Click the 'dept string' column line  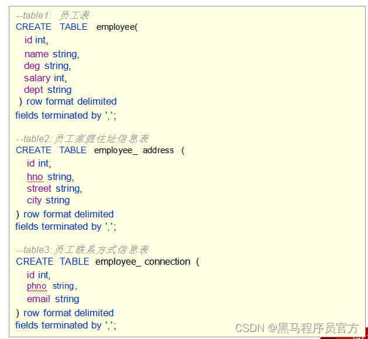[47, 90]
